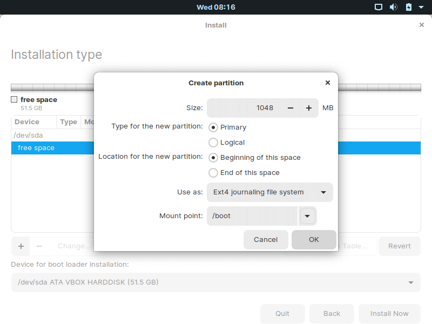Open the clock menu showing Wed 08:16
The width and height of the screenshot is (432, 324).
pyautogui.click(x=215, y=7)
